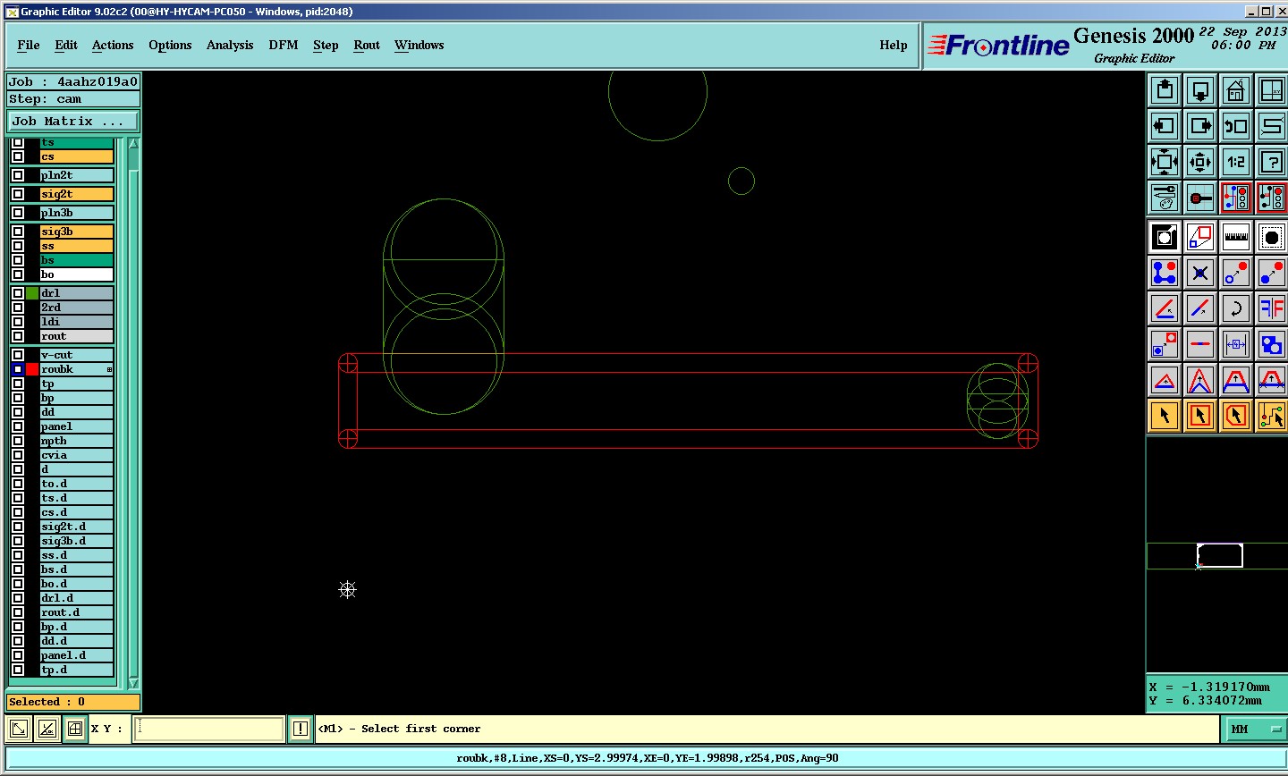
Task: Select the bo layer name
Action: pyautogui.click(x=77, y=274)
